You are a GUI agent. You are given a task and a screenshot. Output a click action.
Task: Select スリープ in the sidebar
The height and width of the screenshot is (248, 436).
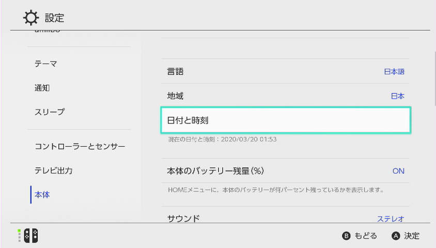(50, 112)
